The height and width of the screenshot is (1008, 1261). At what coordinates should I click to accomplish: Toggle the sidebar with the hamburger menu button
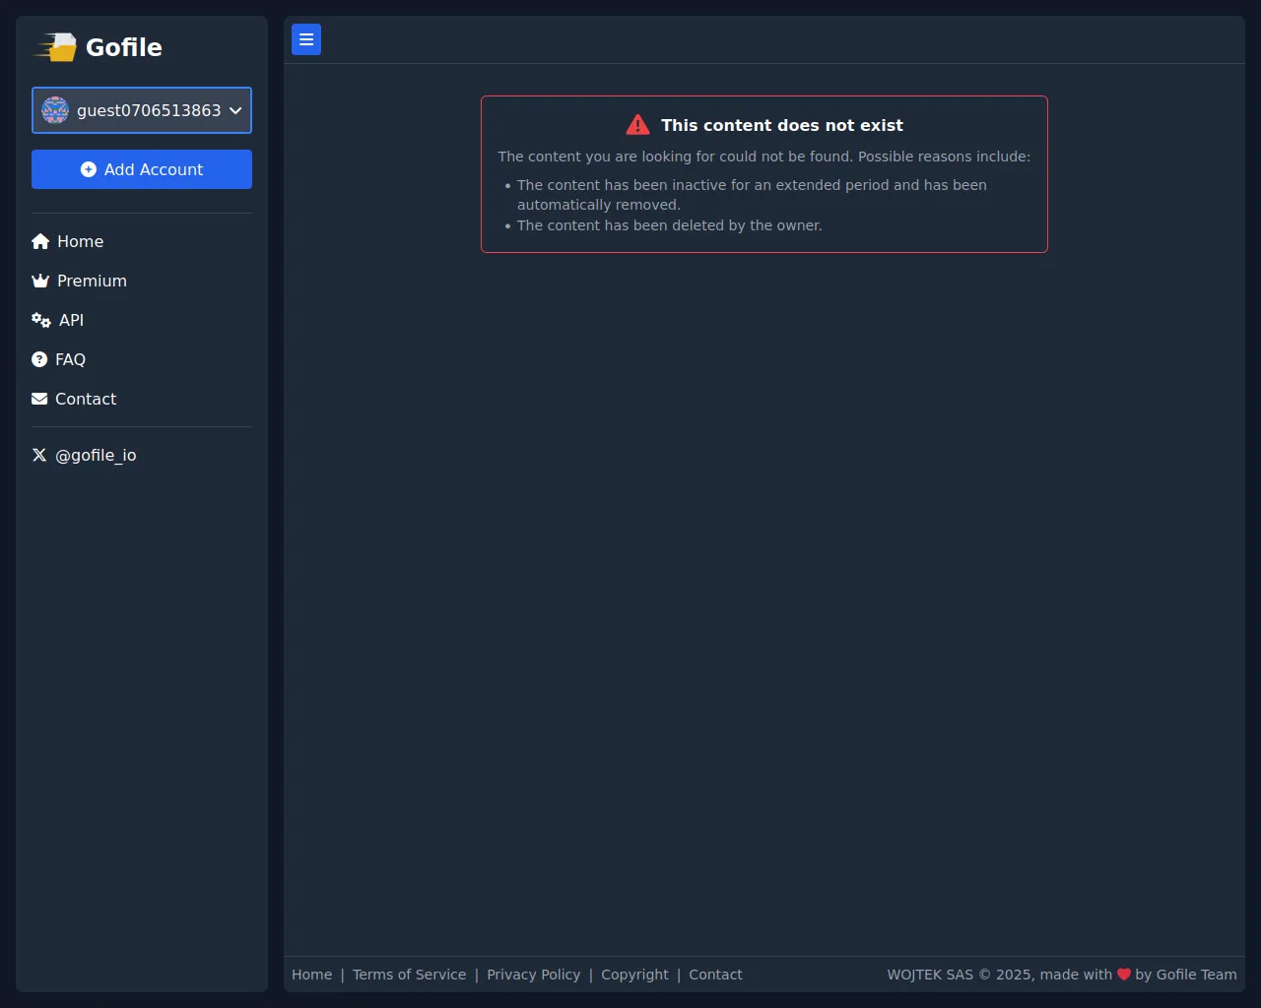[306, 39]
